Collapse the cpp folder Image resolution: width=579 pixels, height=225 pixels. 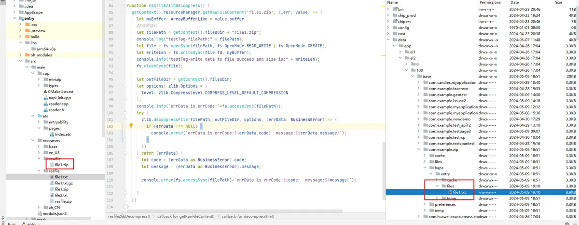(32, 73)
